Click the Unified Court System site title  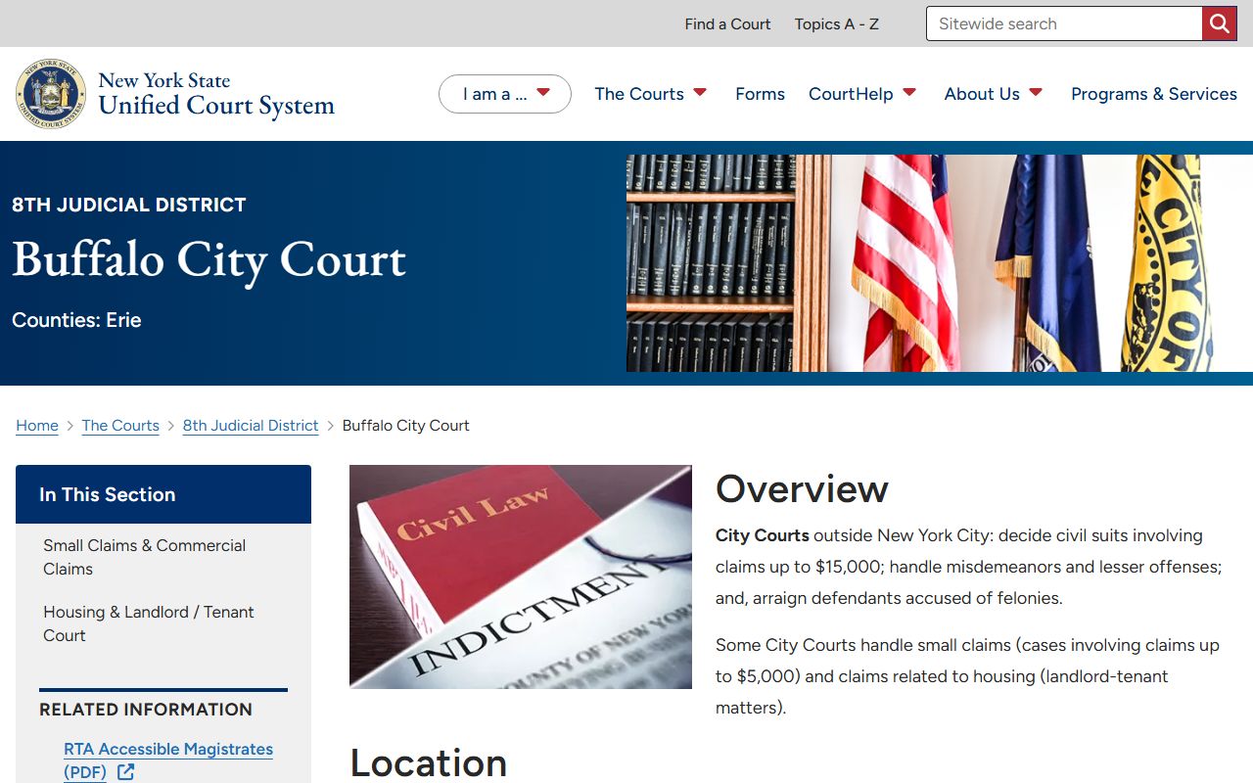(x=216, y=94)
